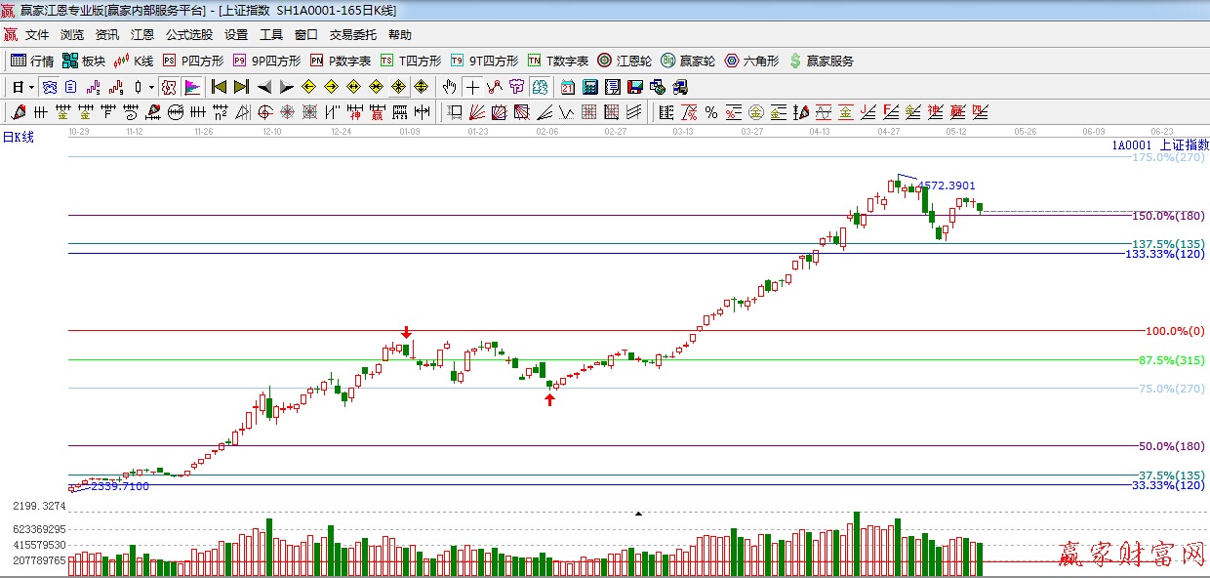Open the 板块 sector panel
Image resolution: width=1210 pixels, height=578 pixels.
point(84,61)
